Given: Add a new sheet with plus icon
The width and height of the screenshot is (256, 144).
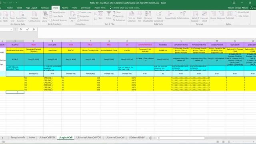Looking at the screenshot, I should tap(150, 138).
